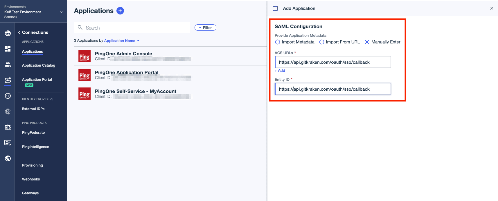The image size is (498, 201).
Task: Click the earth icon below the ID card icon
Action: [8, 158]
